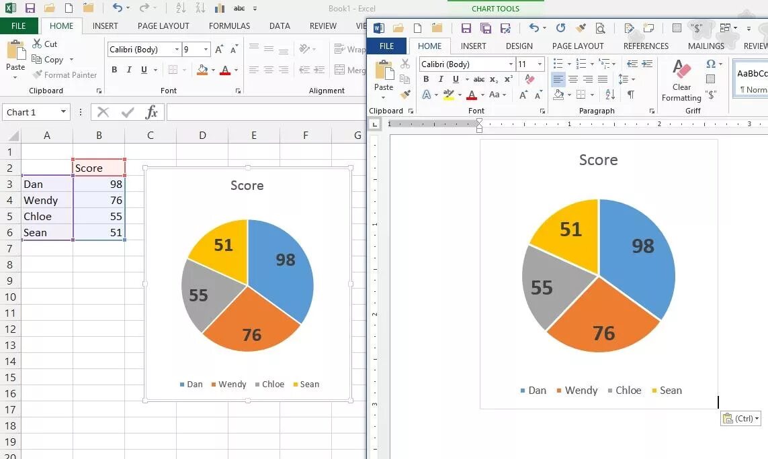Open Word's REFERENCES ribbon tab
This screenshot has width=768, height=459.
click(646, 46)
